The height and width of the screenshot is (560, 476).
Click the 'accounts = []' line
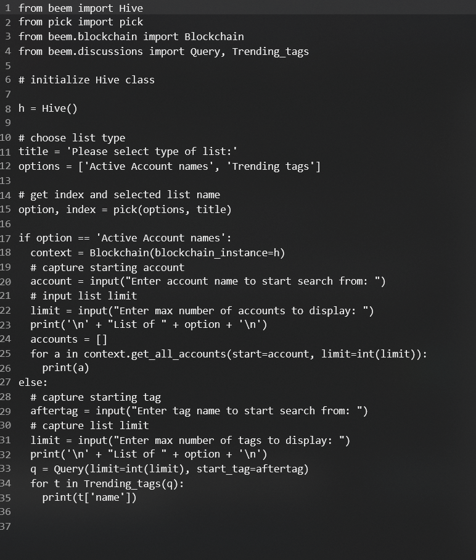69,339
